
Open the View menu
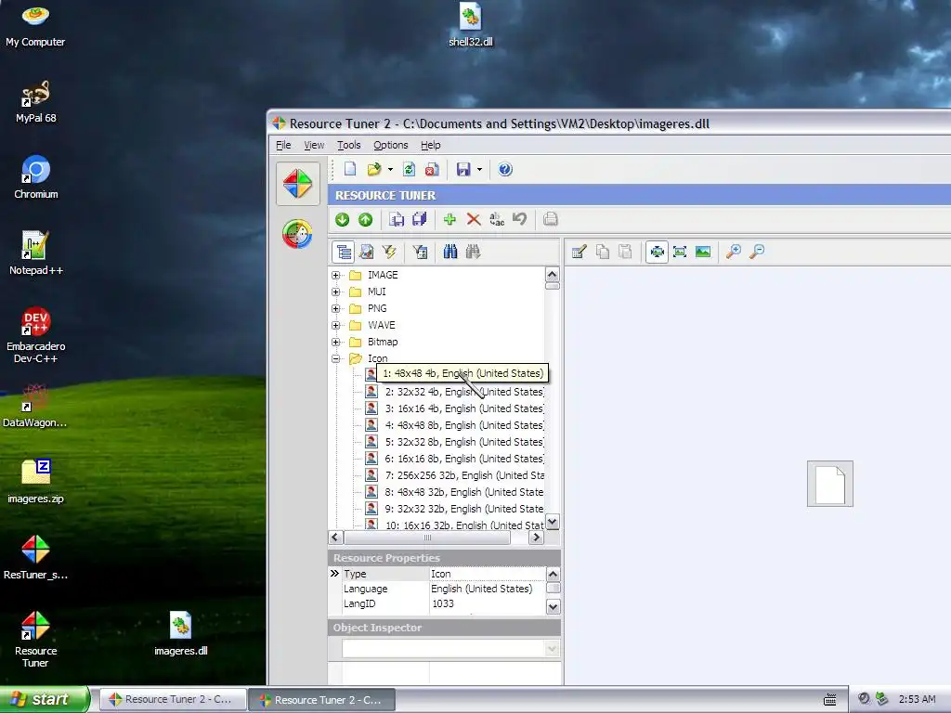[x=314, y=145]
